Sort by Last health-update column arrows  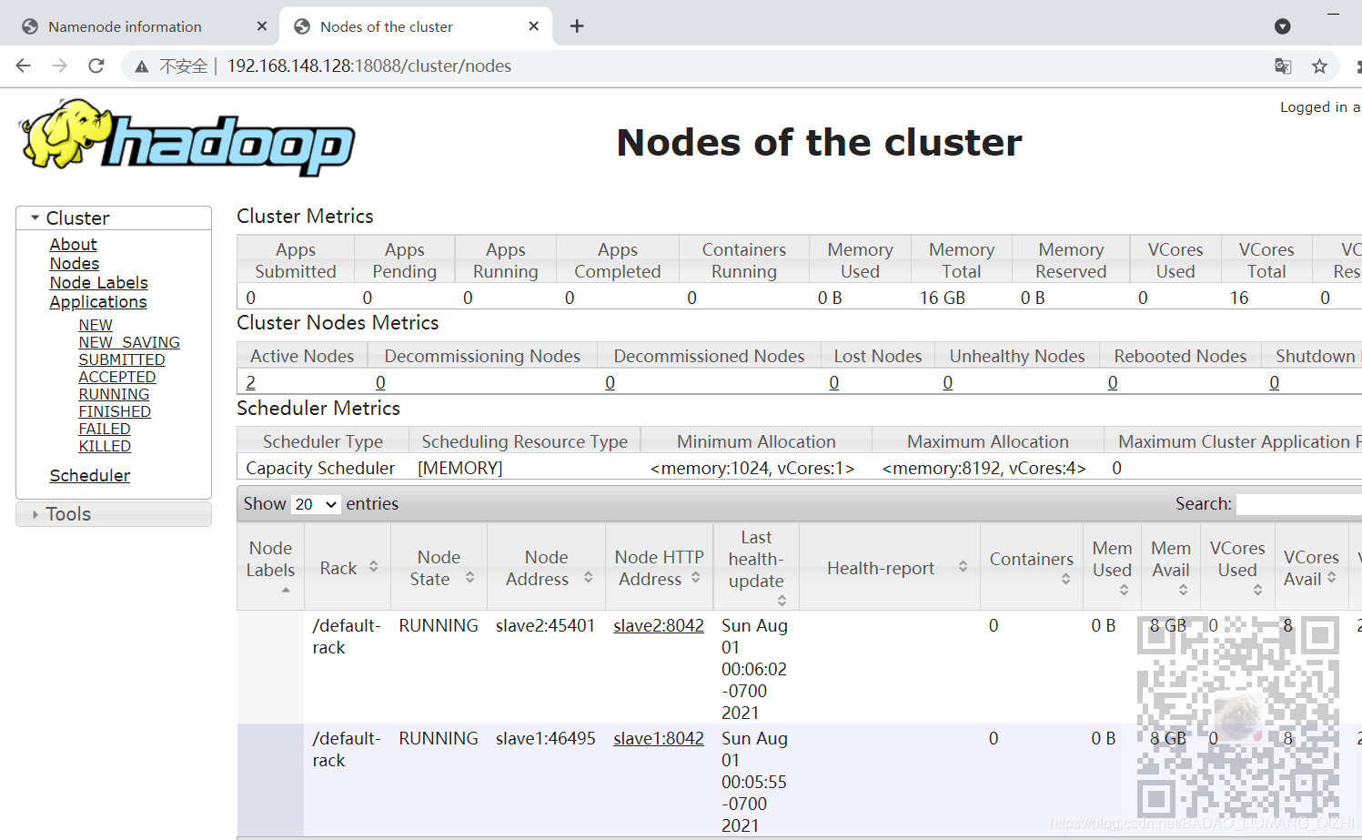(x=782, y=601)
